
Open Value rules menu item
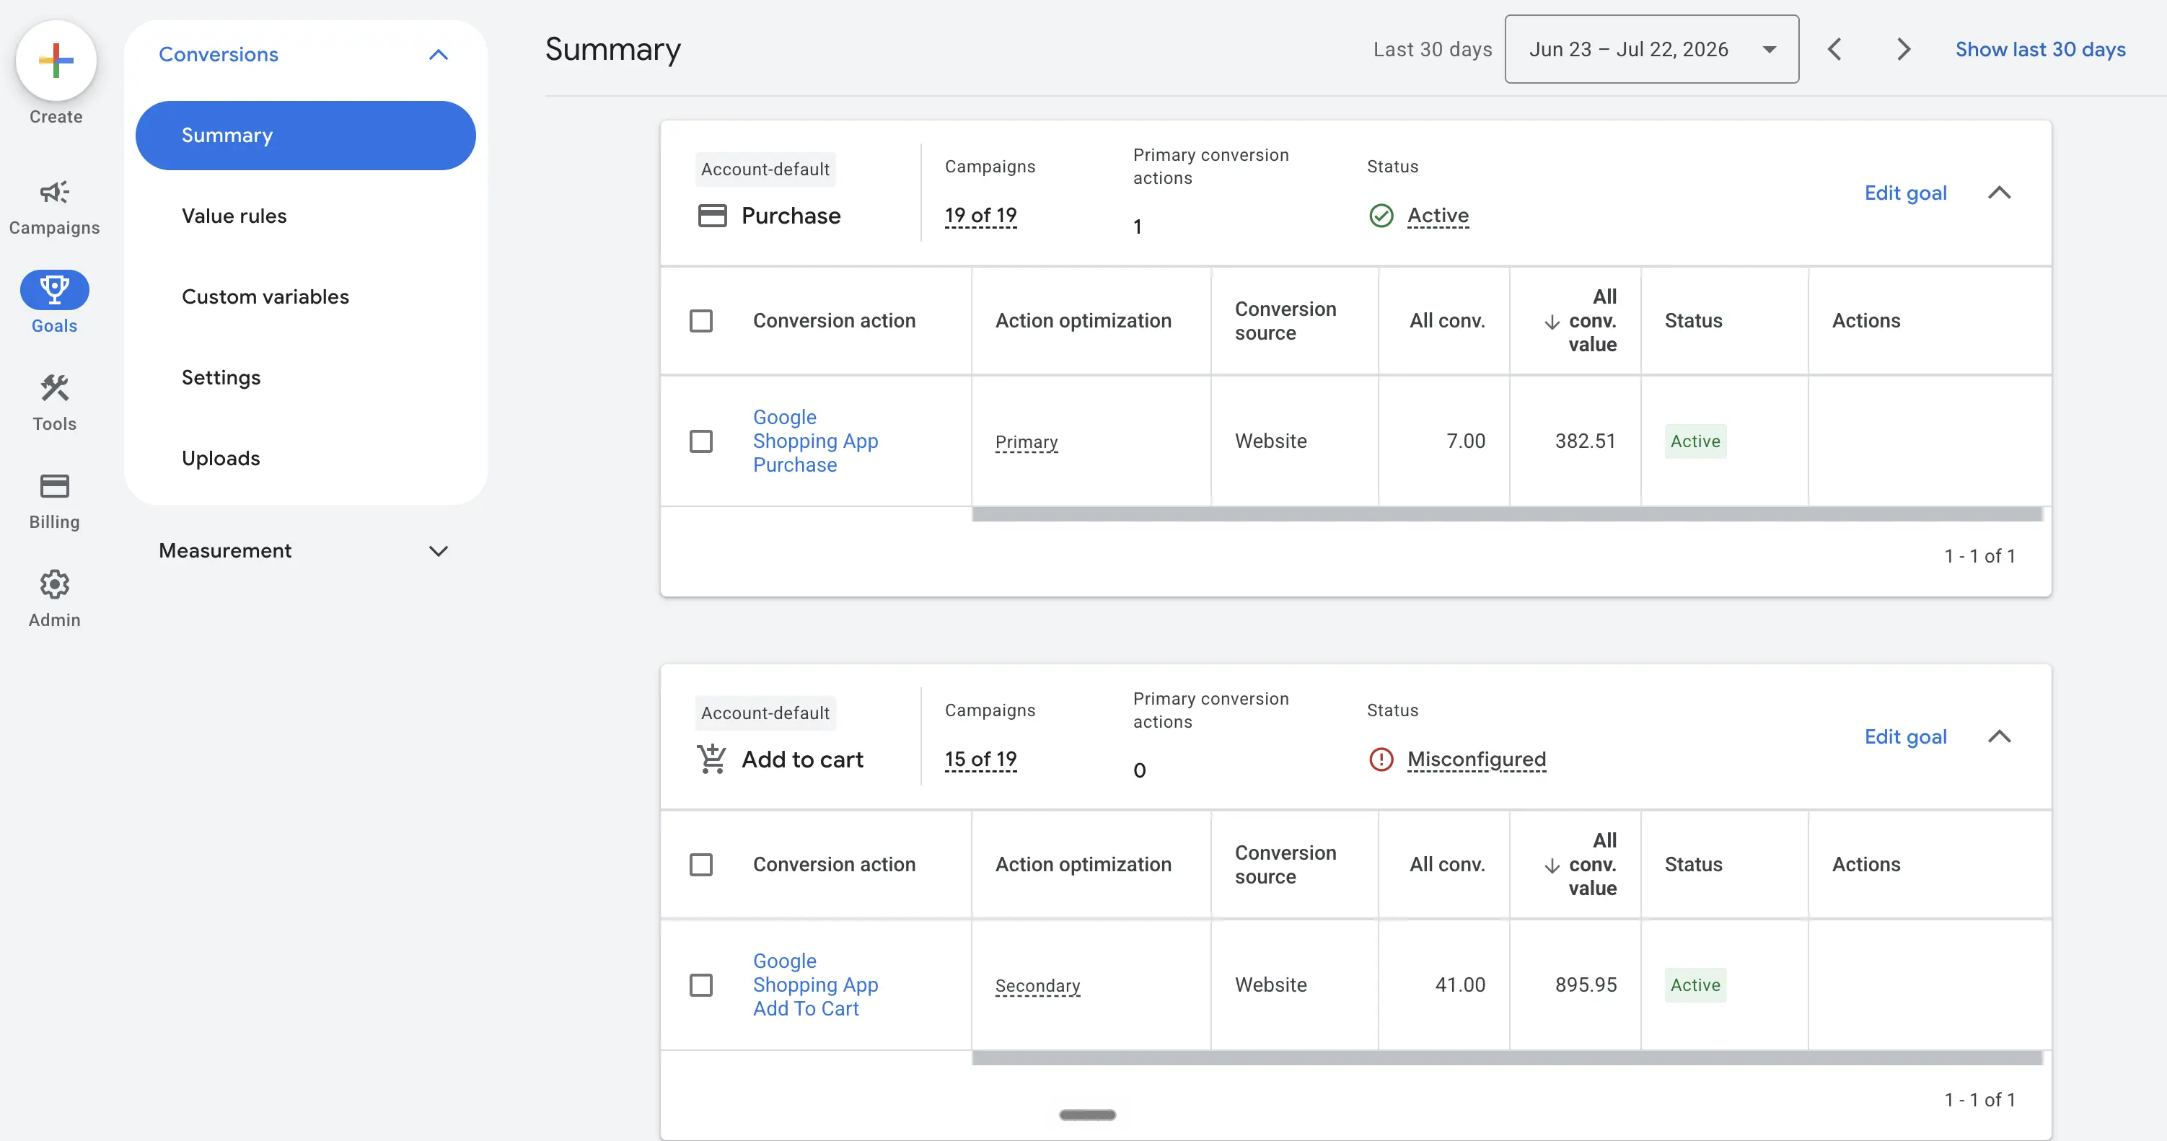[234, 216]
